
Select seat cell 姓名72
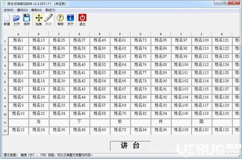pos(120,131)
